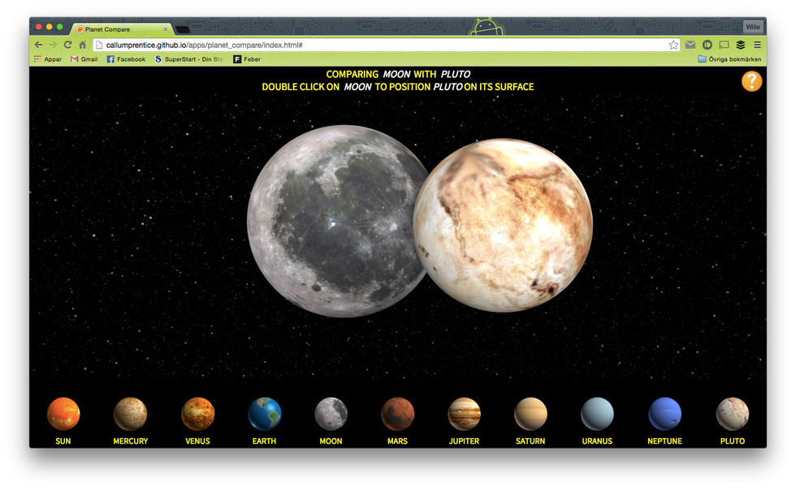Select the Uranus planet icon
The width and height of the screenshot is (796, 490).
click(597, 414)
